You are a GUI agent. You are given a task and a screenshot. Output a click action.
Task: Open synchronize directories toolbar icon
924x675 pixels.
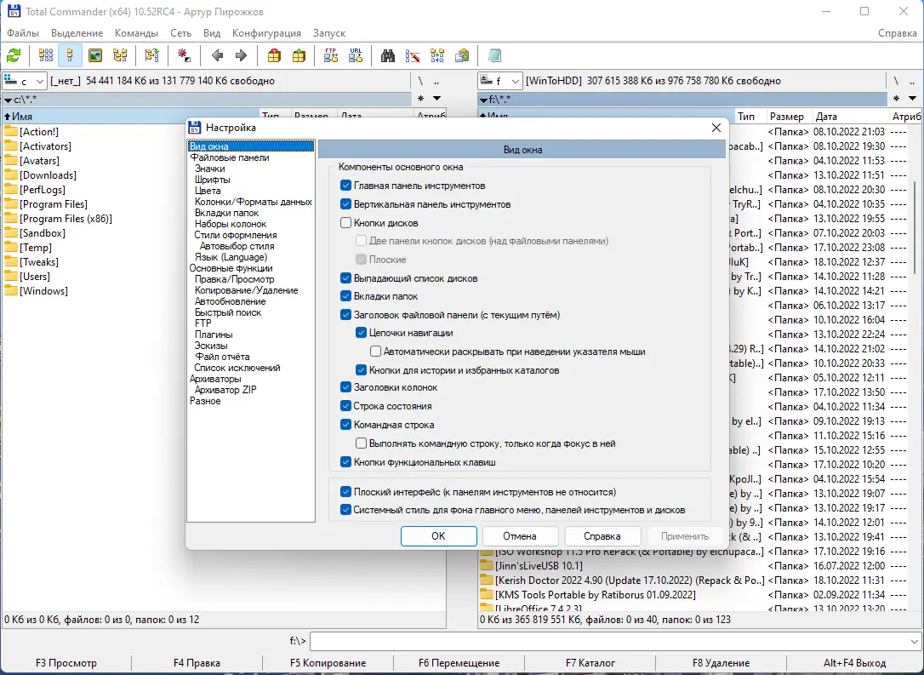coord(437,56)
